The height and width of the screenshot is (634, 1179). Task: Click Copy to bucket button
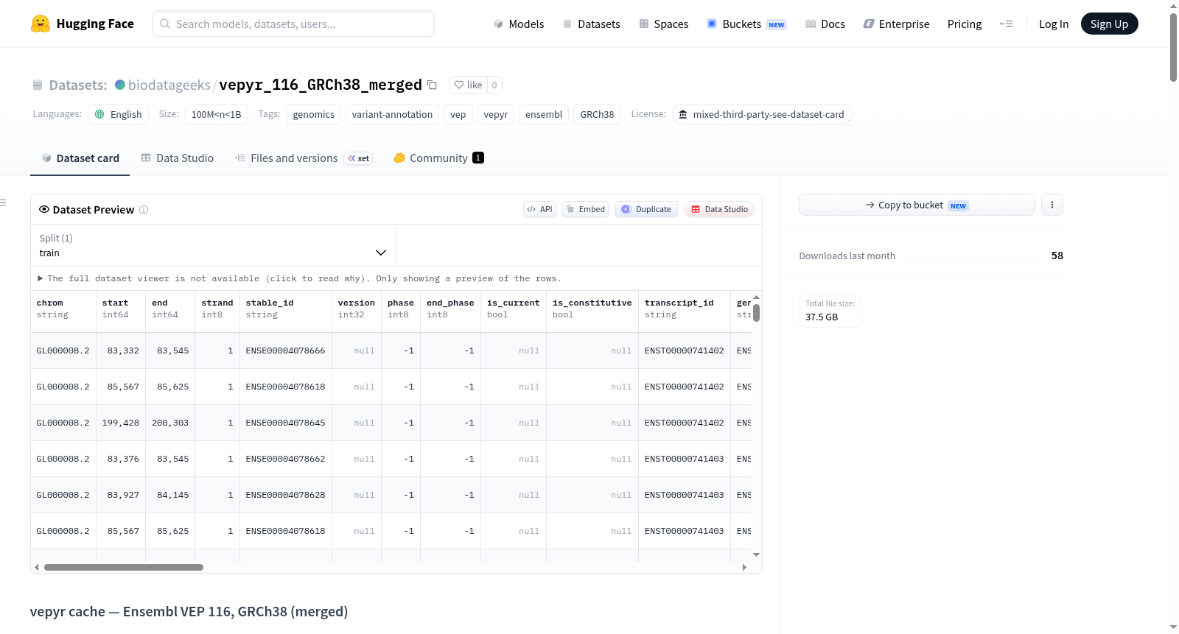click(x=917, y=205)
